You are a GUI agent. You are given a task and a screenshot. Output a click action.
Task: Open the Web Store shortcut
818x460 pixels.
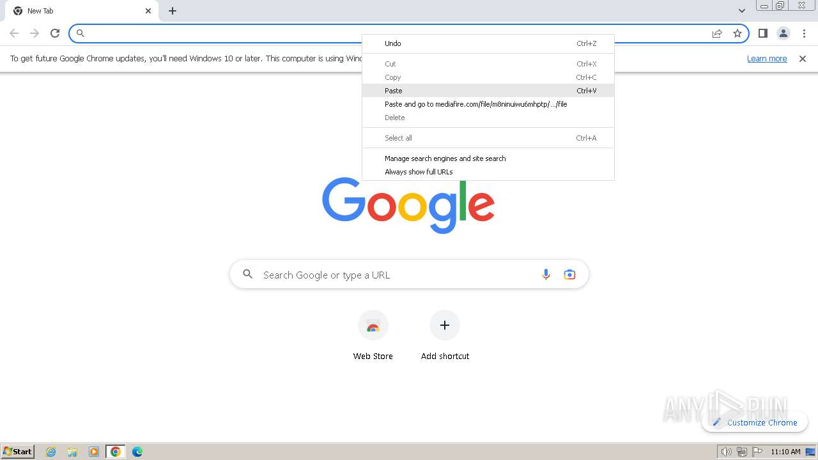pos(373,336)
